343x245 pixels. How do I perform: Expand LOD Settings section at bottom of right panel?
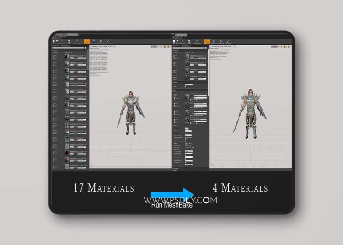coord(176,168)
